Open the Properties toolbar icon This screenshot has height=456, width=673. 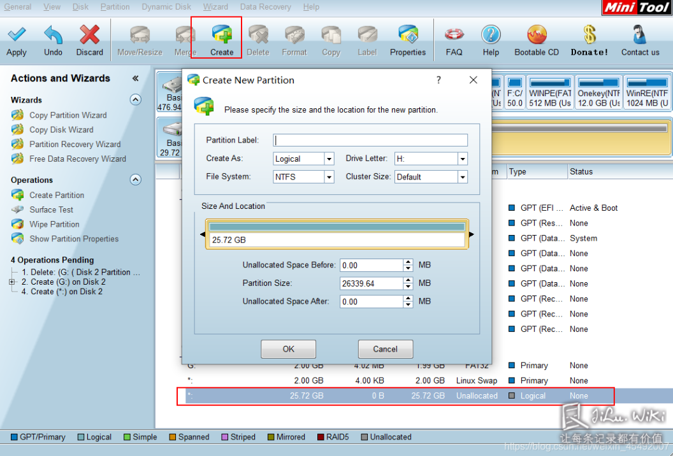408,35
